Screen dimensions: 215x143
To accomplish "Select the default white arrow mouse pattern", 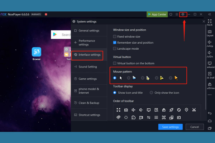I will (115, 78).
